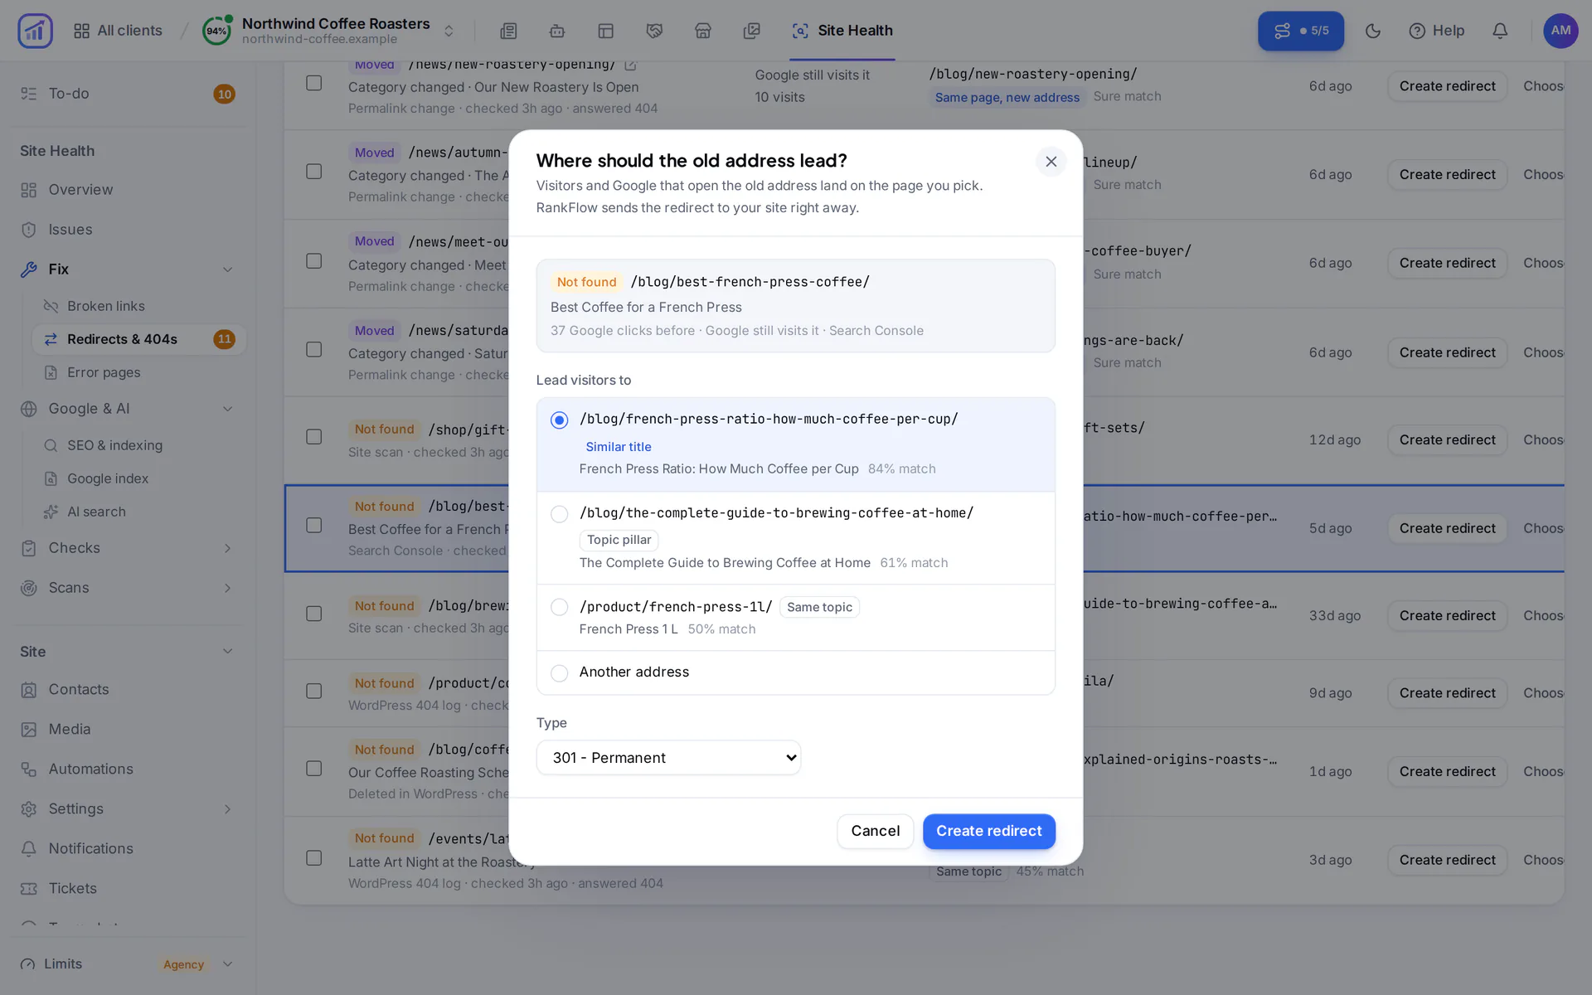Open the layout panel icon in the top nav

[606, 31]
